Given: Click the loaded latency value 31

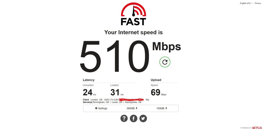Looking at the screenshot, I should pyautogui.click(x=115, y=92).
